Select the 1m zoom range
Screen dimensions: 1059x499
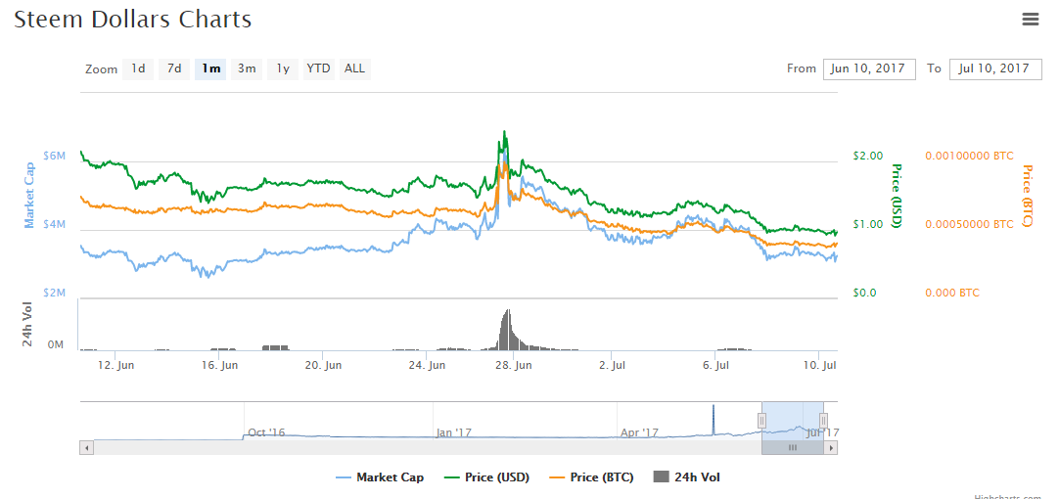pos(210,68)
